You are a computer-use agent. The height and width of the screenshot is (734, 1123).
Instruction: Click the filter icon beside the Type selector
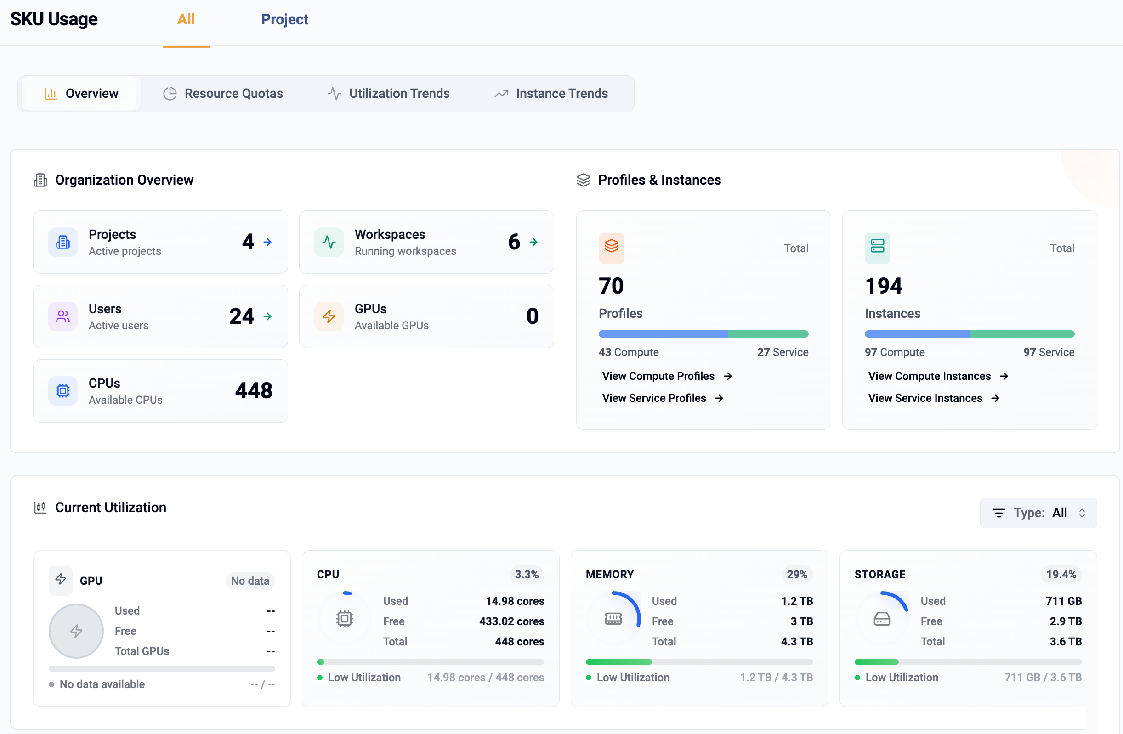click(999, 513)
